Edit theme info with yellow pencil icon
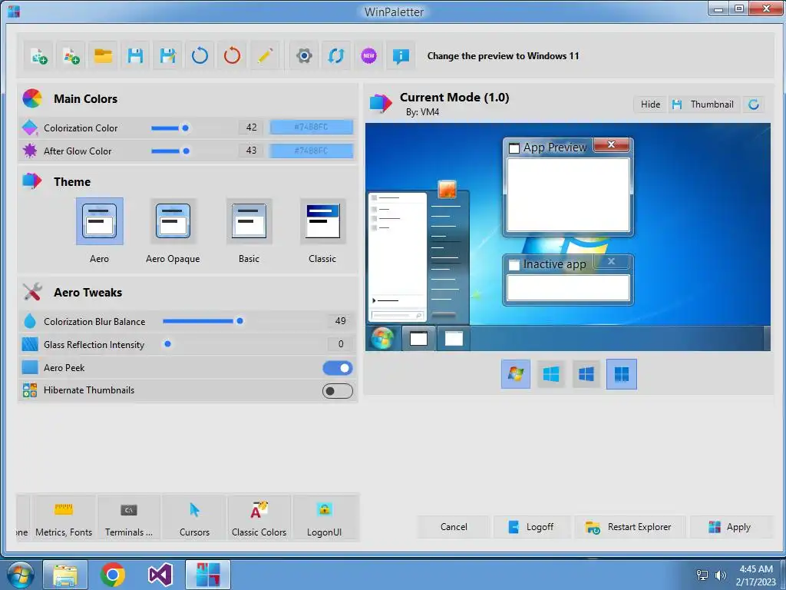Viewport: 786px width, 590px height. click(x=265, y=55)
